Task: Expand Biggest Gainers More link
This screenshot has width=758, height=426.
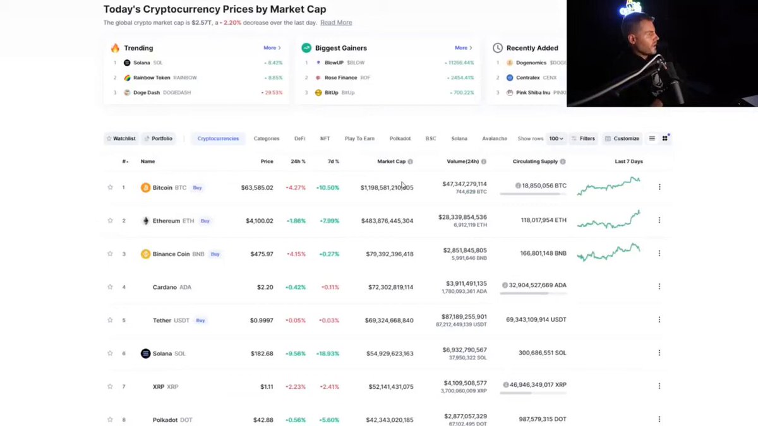Action: [x=464, y=48]
